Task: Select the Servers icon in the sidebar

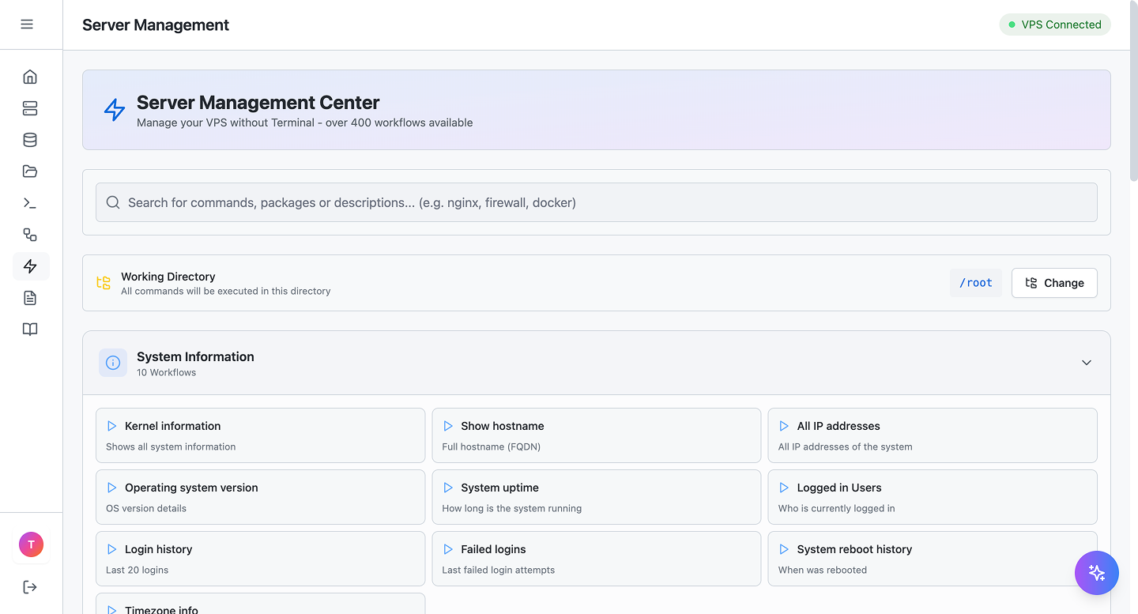Action: coord(30,108)
